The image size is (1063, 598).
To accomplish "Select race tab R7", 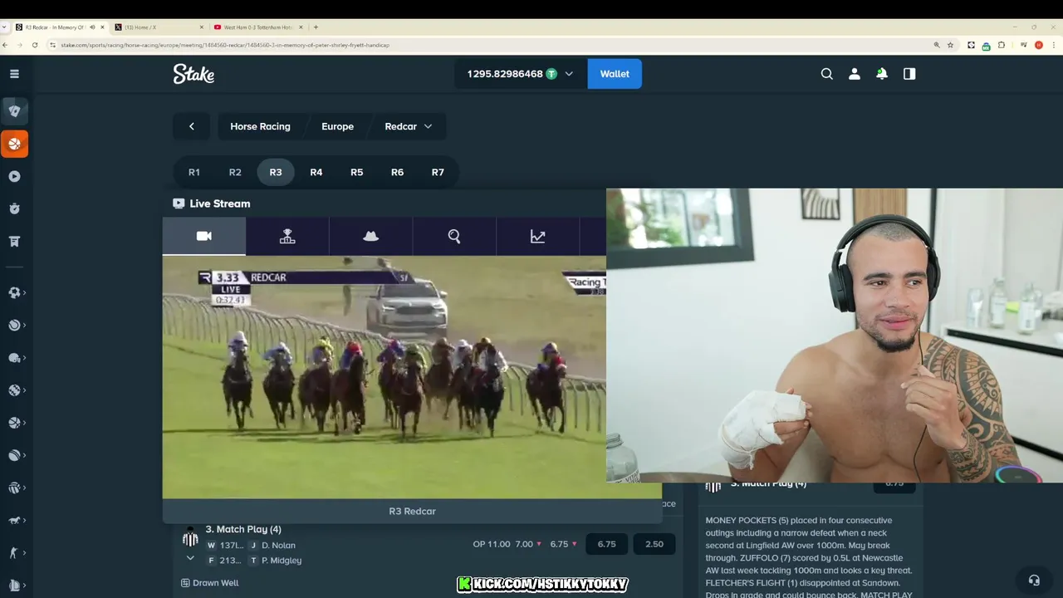I will point(438,172).
